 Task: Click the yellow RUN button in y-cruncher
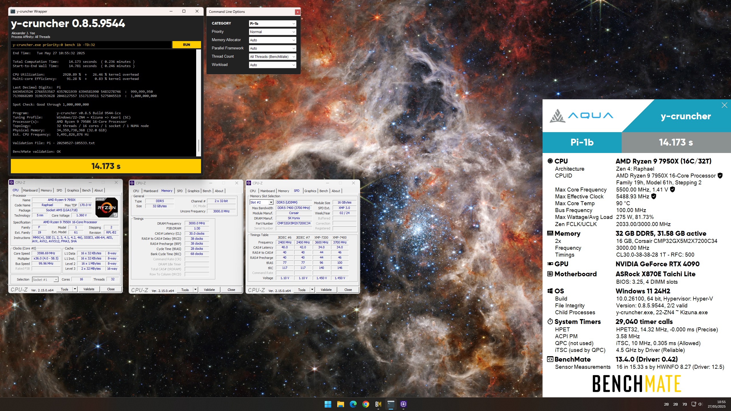(186, 45)
